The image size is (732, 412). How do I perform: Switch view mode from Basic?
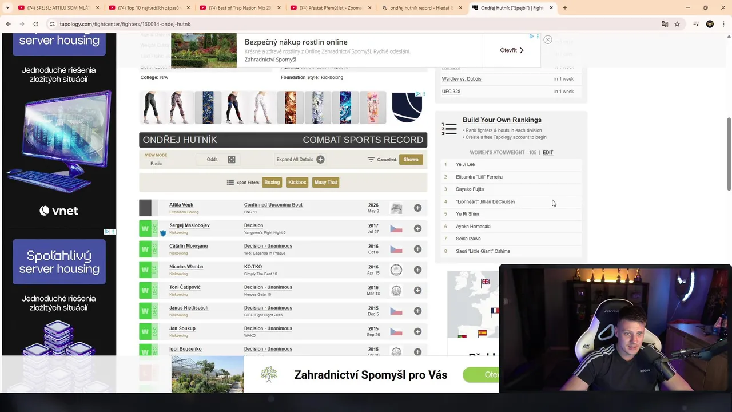pos(156,164)
